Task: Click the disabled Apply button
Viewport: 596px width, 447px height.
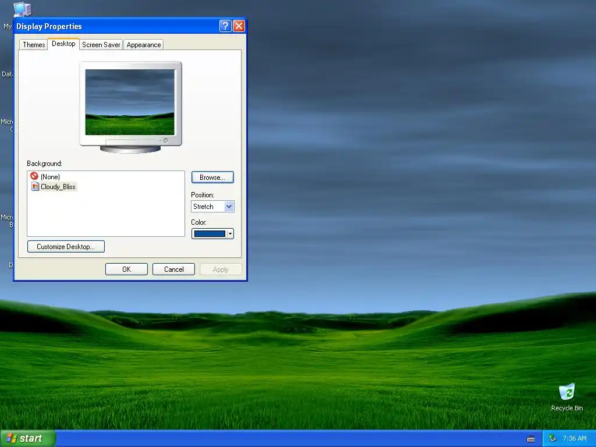Action: click(x=221, y=269)
